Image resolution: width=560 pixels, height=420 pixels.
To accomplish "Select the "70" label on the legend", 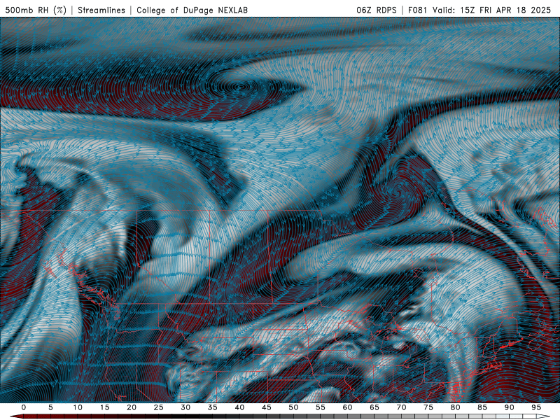I will 401,407.
